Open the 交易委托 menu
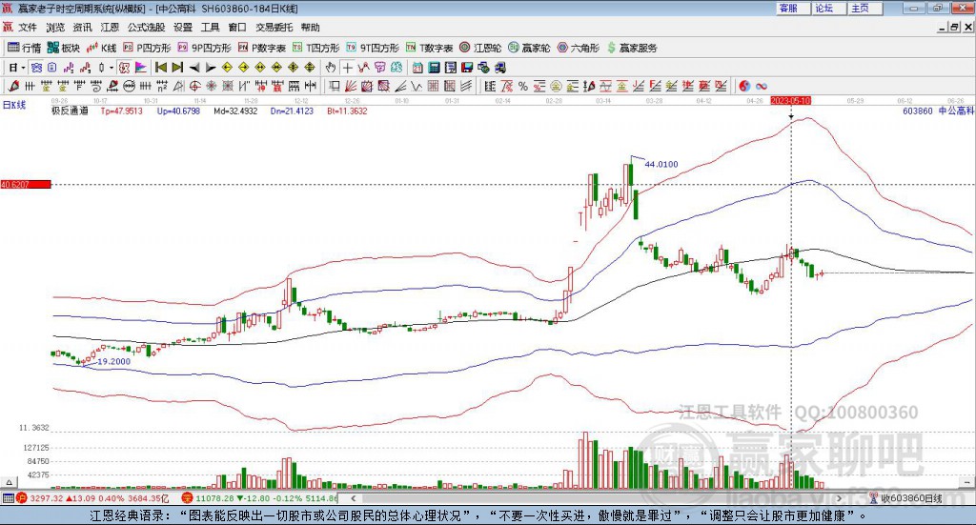Screen dimensions: 976x525 tap(274, 28)
